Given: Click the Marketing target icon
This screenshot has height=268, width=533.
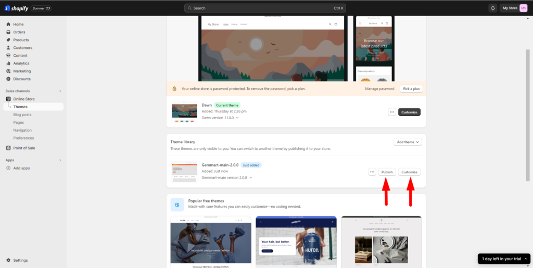Looking at the screenshot, I should [8, 71].
